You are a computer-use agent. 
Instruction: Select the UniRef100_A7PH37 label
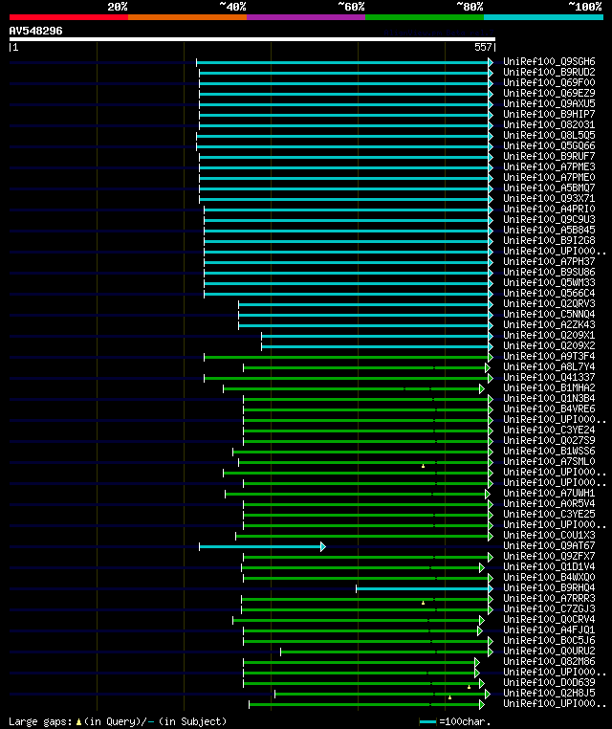pos(549,261)
